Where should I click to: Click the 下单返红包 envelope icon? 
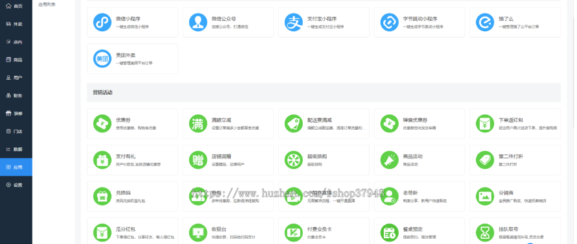[x=485, y=123]
